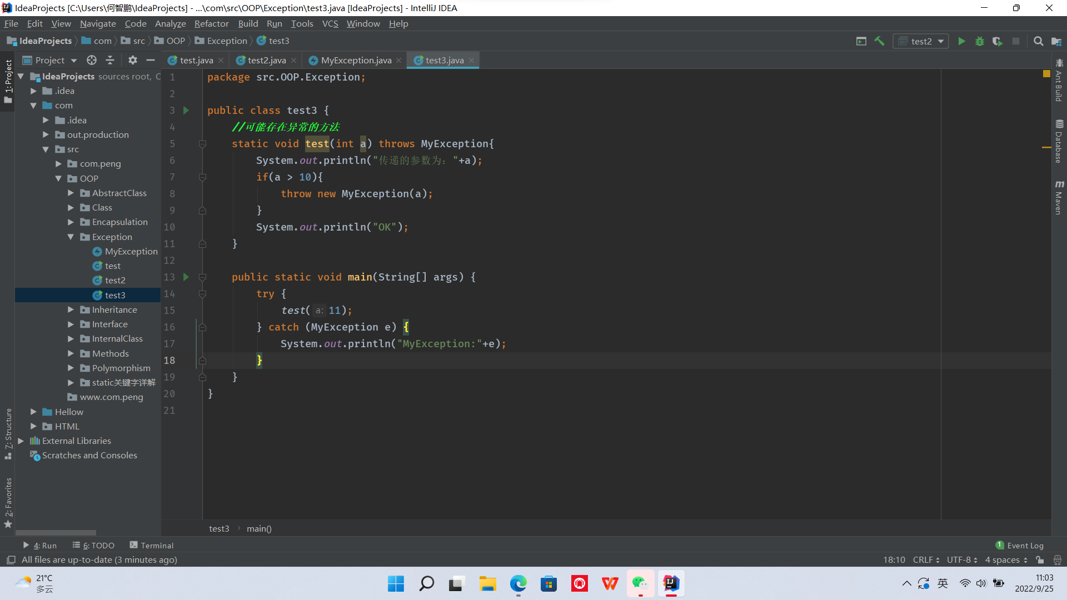Collapse the Exception folder in tree

pos(71,237)
